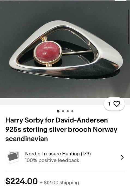This screenshot has width=130, height=191.
Task: Jump to second photo via carousel dot
Action: (x=63, y=111)
